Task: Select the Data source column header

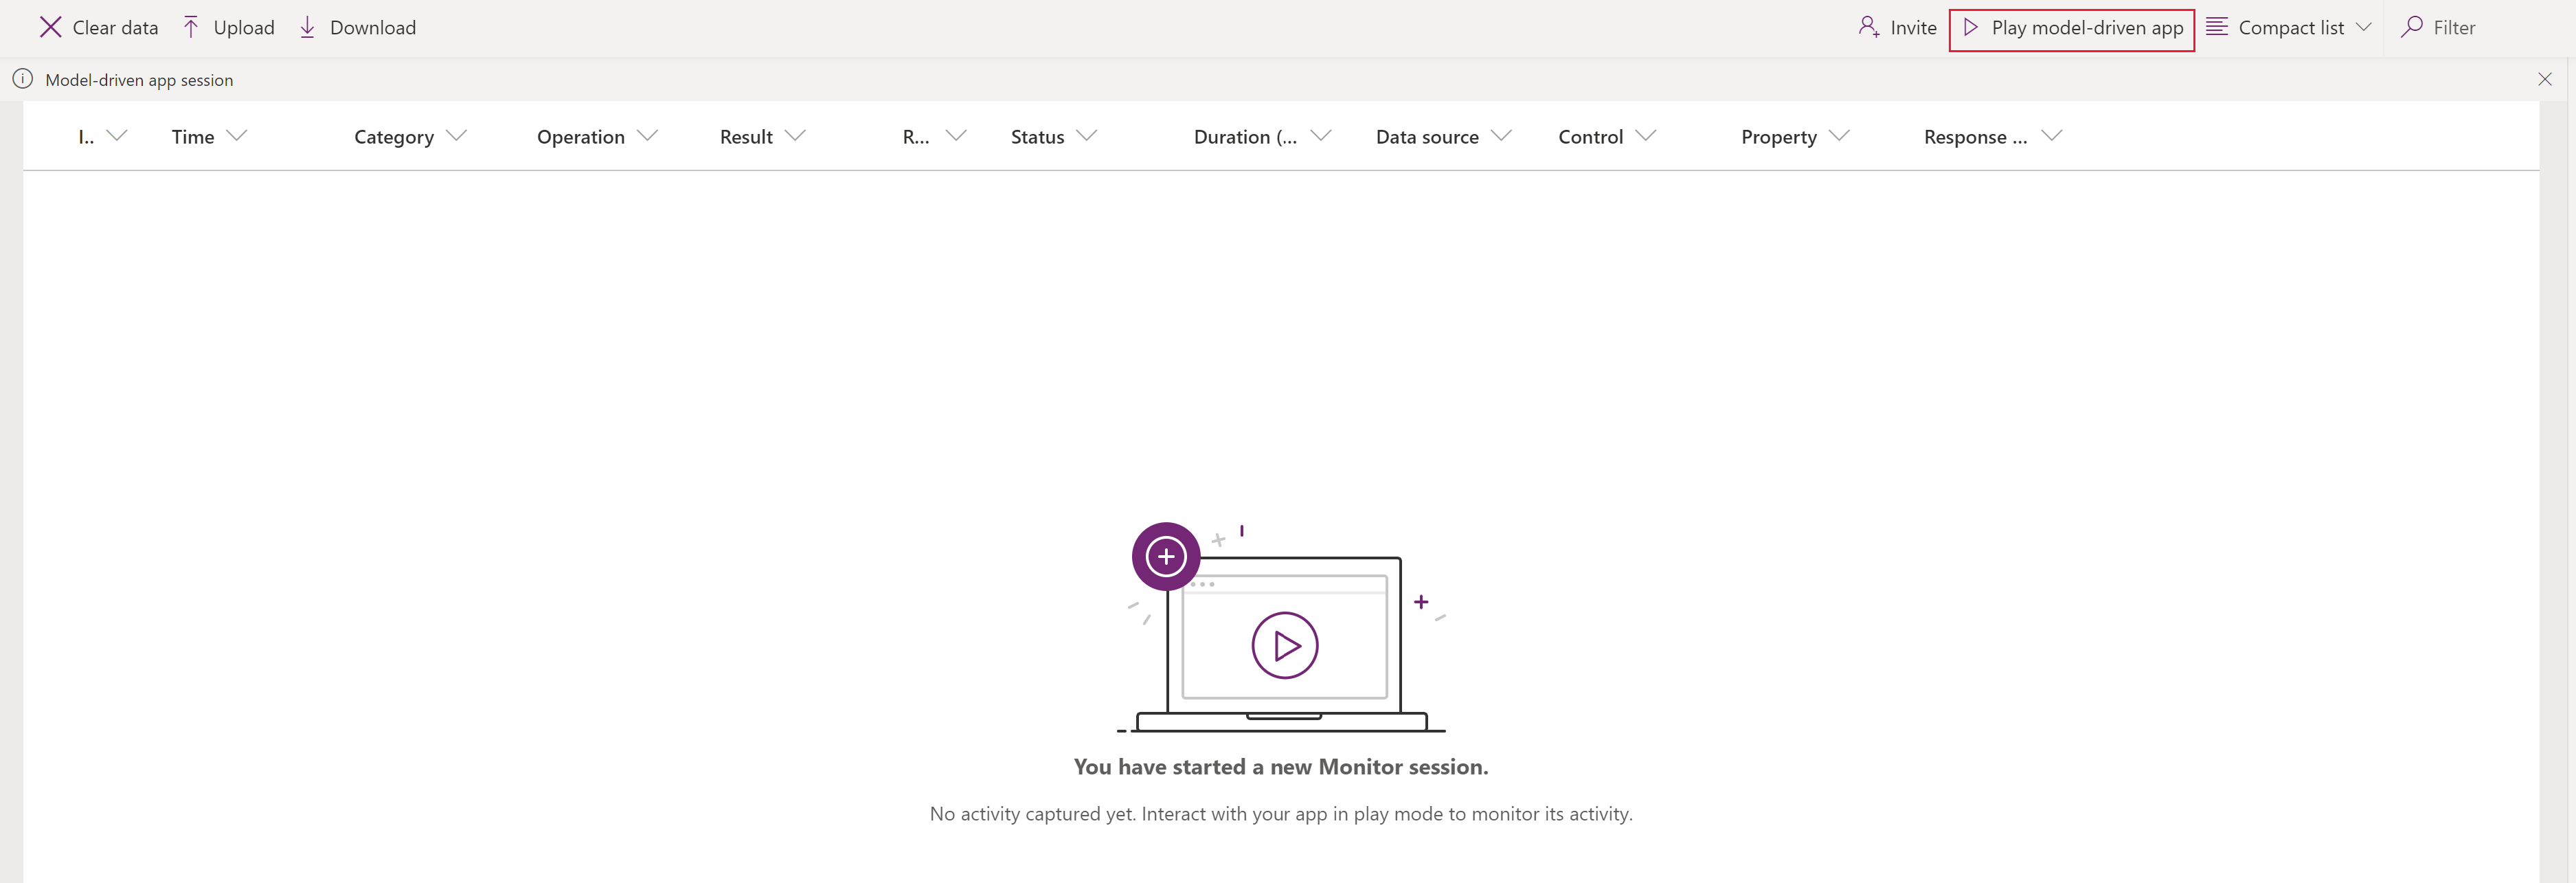Action: click(x=1427, y=135)
